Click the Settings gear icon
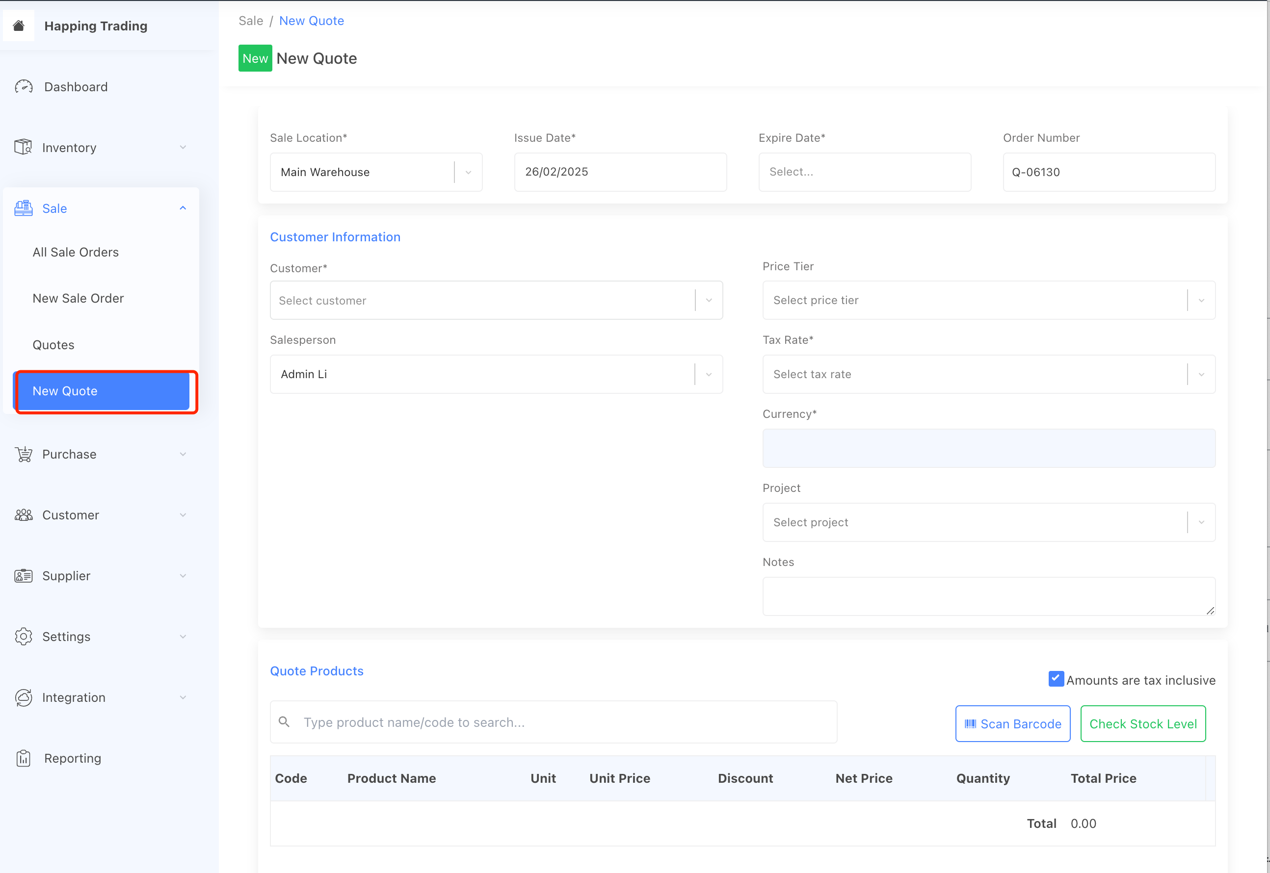The width and height of the screenshot is (1270, 873). coord(24,636)
